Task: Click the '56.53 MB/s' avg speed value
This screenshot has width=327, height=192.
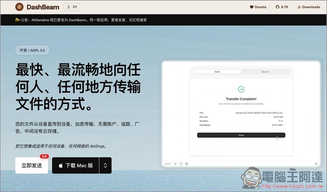Action: (x=277, y=125)
